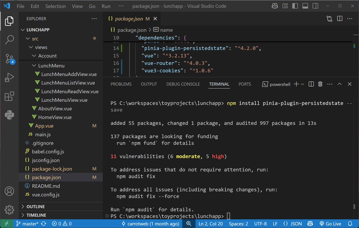
Task: Click Ln 2, Col 20 cursor position
Action: tap(211, 224)
